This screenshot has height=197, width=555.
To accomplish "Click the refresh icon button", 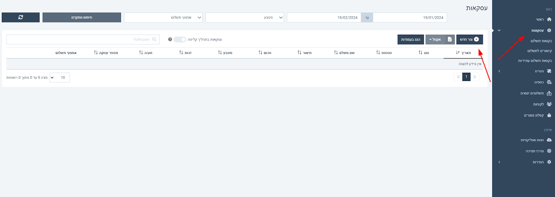I will pos(20,17).
